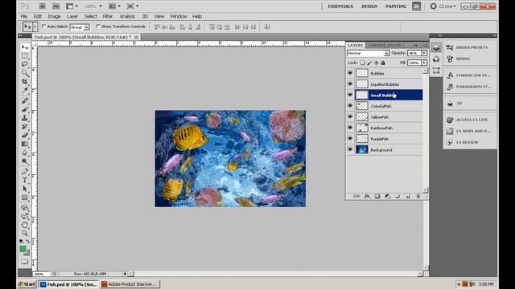This screenshot has height=289, width=515.
Task: Create a new layer via panel icon
Action: point(408,196)
